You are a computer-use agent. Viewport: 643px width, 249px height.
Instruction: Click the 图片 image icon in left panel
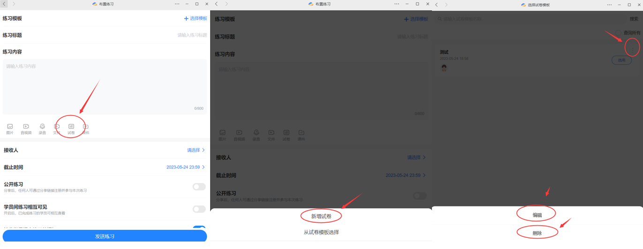tap(10, 126)
